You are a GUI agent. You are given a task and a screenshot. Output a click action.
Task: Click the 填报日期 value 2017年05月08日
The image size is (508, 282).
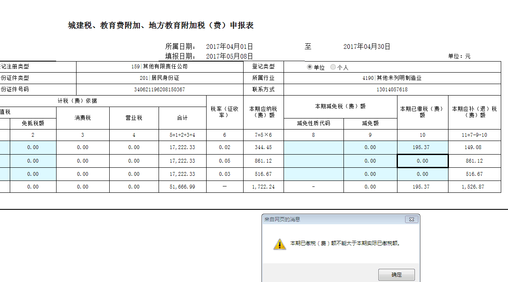tap(230, 56)
